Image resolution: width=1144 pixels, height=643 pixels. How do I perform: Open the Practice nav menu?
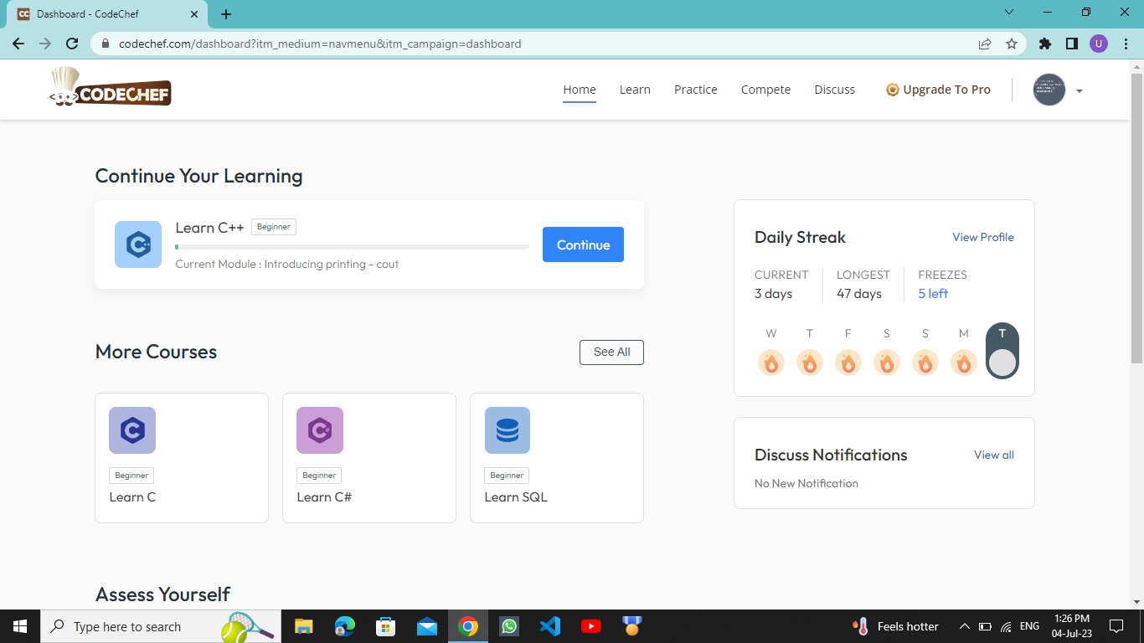[x=696, y=90]
